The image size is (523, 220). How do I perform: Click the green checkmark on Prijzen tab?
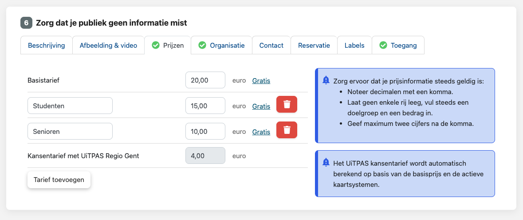[156, 45]
